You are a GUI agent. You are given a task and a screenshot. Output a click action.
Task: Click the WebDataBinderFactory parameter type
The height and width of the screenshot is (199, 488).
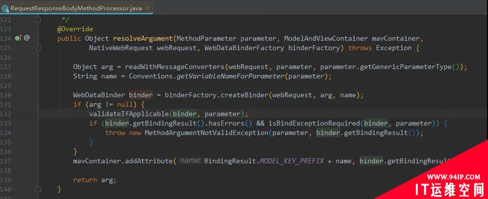click(244, 48)
